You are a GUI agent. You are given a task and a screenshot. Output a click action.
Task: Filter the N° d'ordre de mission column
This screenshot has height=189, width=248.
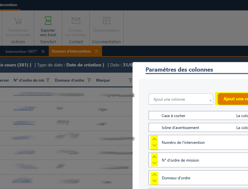48,80
